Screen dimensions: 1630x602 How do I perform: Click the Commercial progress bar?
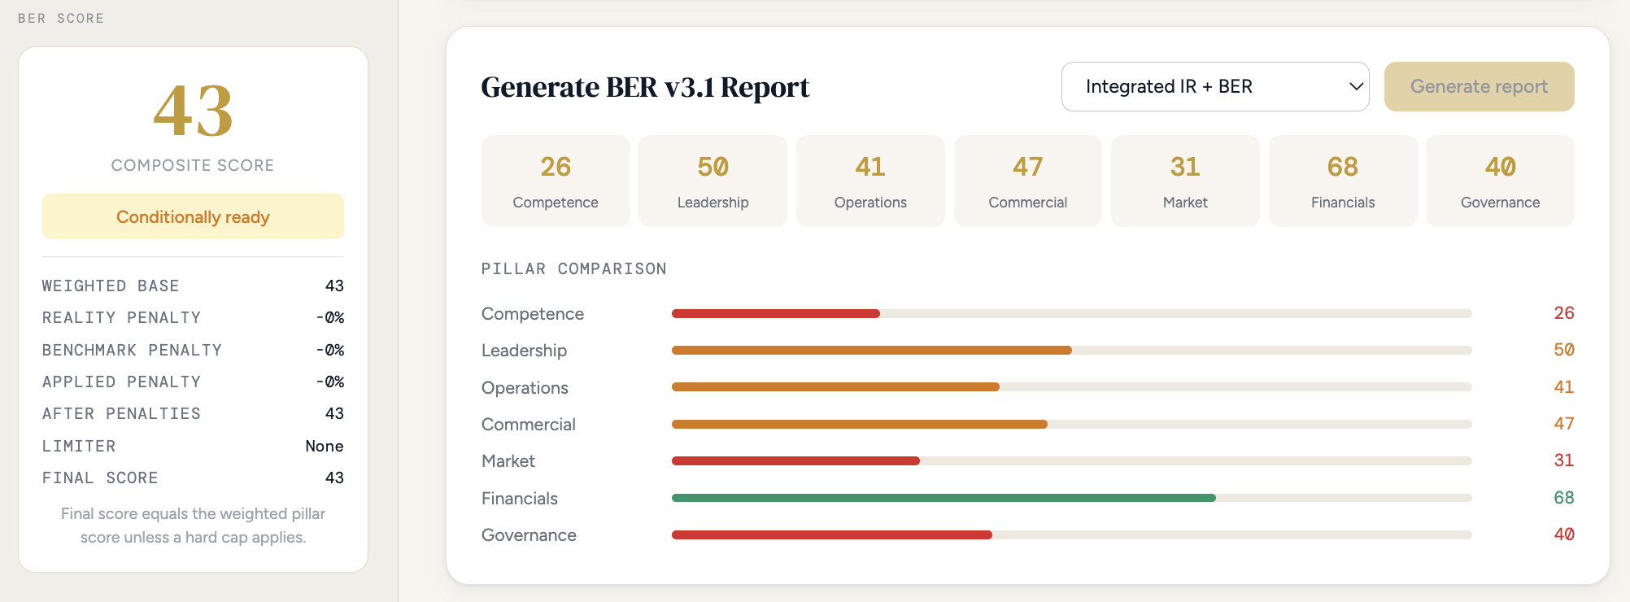(860, 424)
